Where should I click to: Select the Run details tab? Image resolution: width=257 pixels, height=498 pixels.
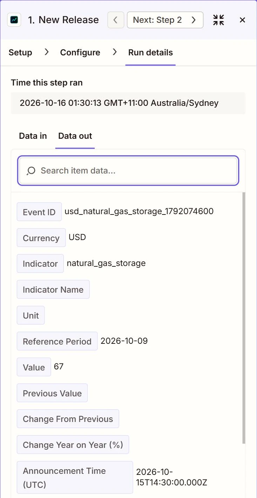pos(150,53)
